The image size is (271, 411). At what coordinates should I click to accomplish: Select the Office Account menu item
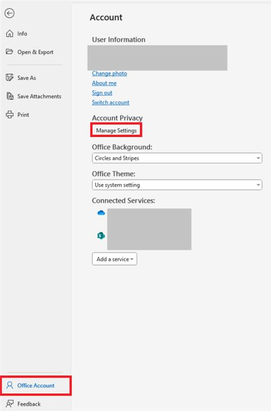[36, 386]
